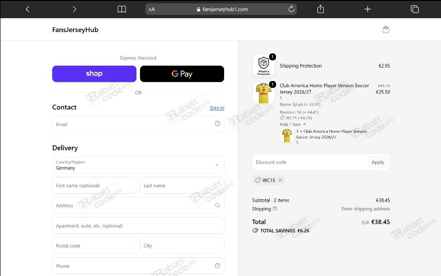Click the large Club America jersey thumbnail
Viewport: 441px width, 276px height.
tap(263, 93)
